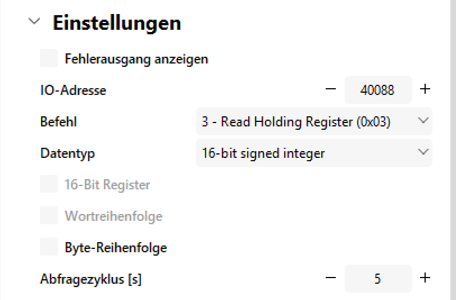Increase IO-Adresse with plus icon

coord(425,89)
